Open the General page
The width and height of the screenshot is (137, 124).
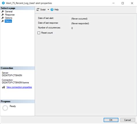point(9,12)
